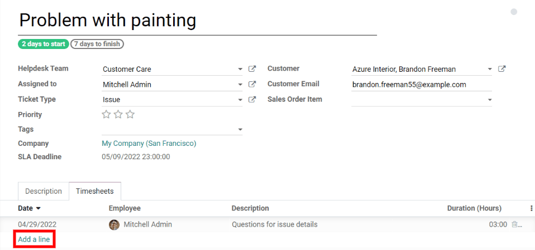Open column options kebab icon

click(531, 208)
